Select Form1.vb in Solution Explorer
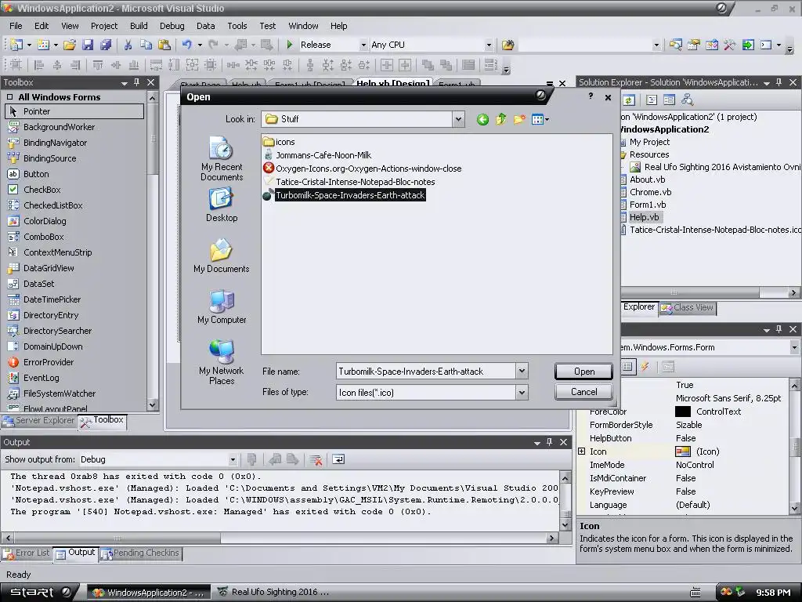 pos(648,205)
